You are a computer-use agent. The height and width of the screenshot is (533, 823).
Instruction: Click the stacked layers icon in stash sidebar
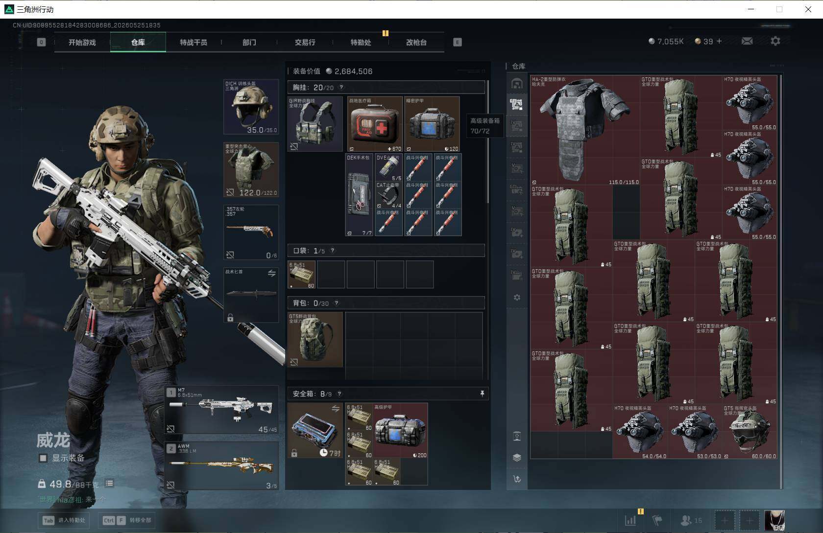tap(517, 458)
